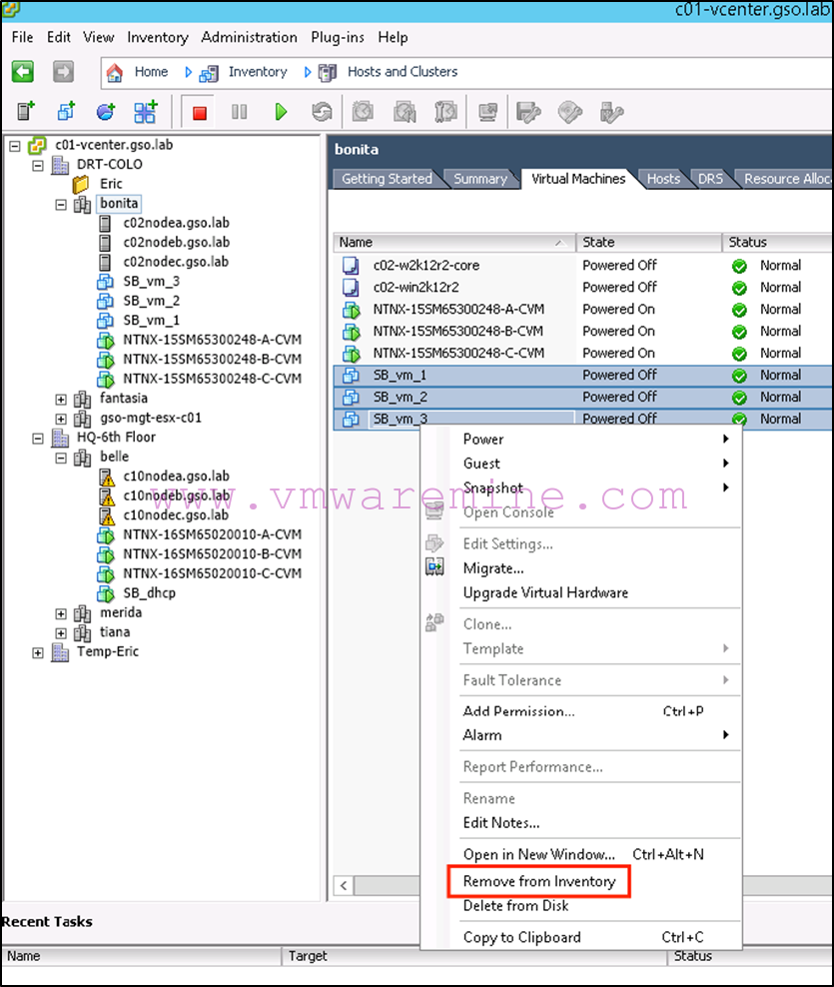834x987 pixels.
Task: Click the open console monitor toolbar icon
Action: (x=487, y=112)
